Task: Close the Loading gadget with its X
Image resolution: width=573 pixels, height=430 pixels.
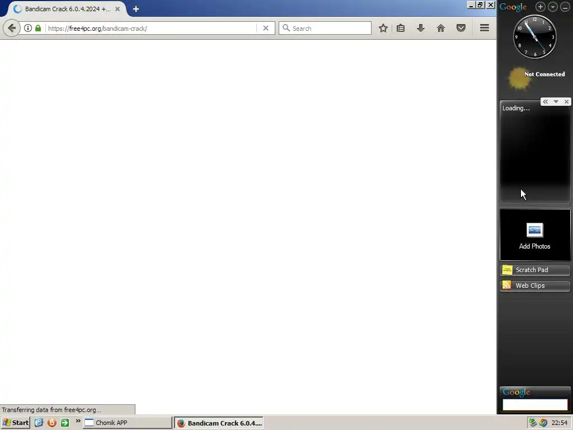Action: [x=566, y=102]
